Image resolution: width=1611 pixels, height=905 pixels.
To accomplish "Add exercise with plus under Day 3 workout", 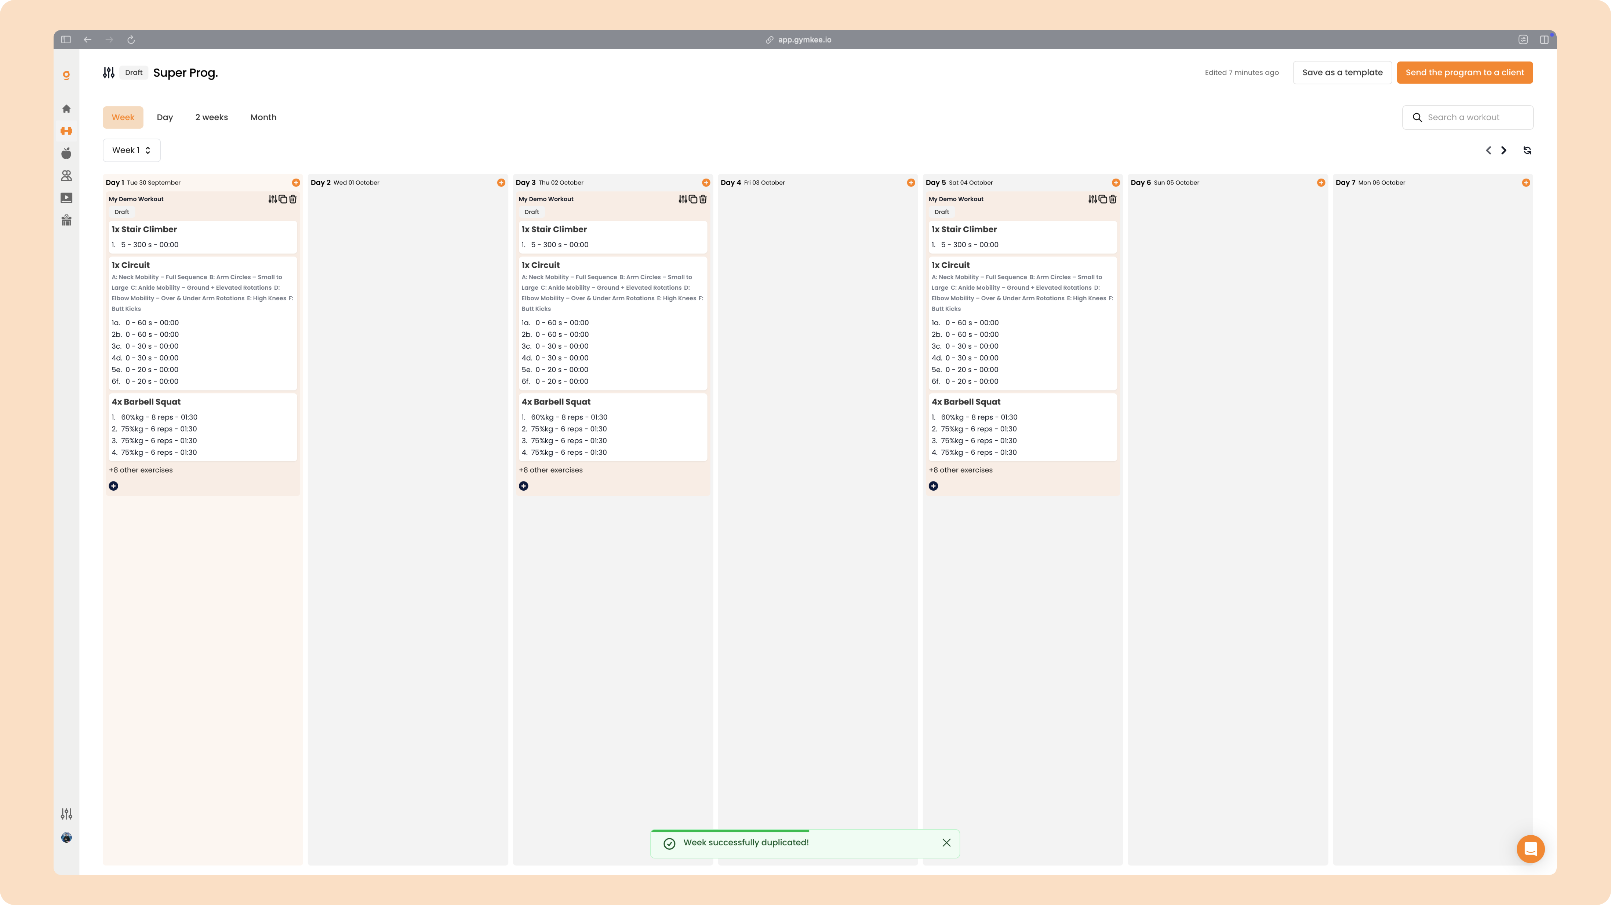I will click(523, 486).
